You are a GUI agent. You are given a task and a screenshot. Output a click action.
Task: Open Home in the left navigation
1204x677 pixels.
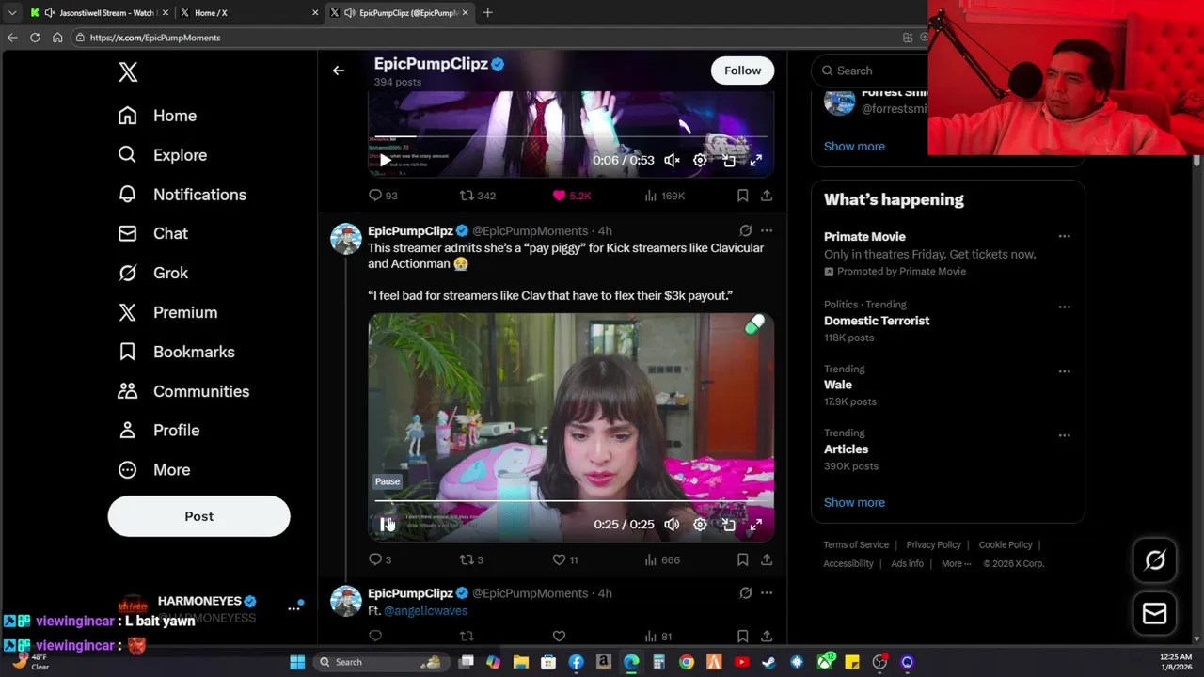coord(157,116)
